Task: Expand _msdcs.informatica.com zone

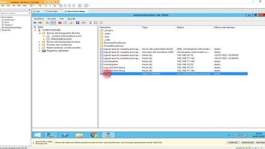Action: click(x=44, y=36)
